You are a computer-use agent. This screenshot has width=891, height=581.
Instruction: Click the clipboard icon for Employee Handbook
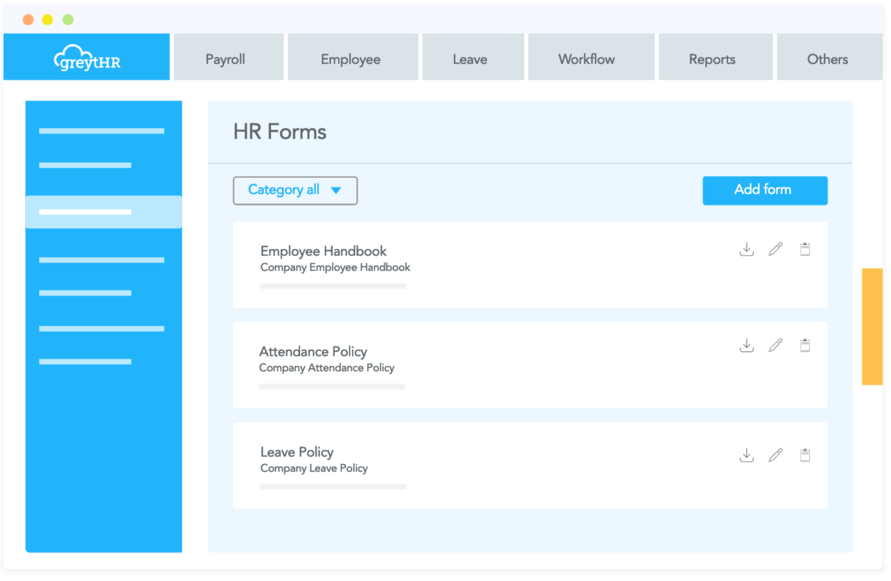tap(805, 249)
